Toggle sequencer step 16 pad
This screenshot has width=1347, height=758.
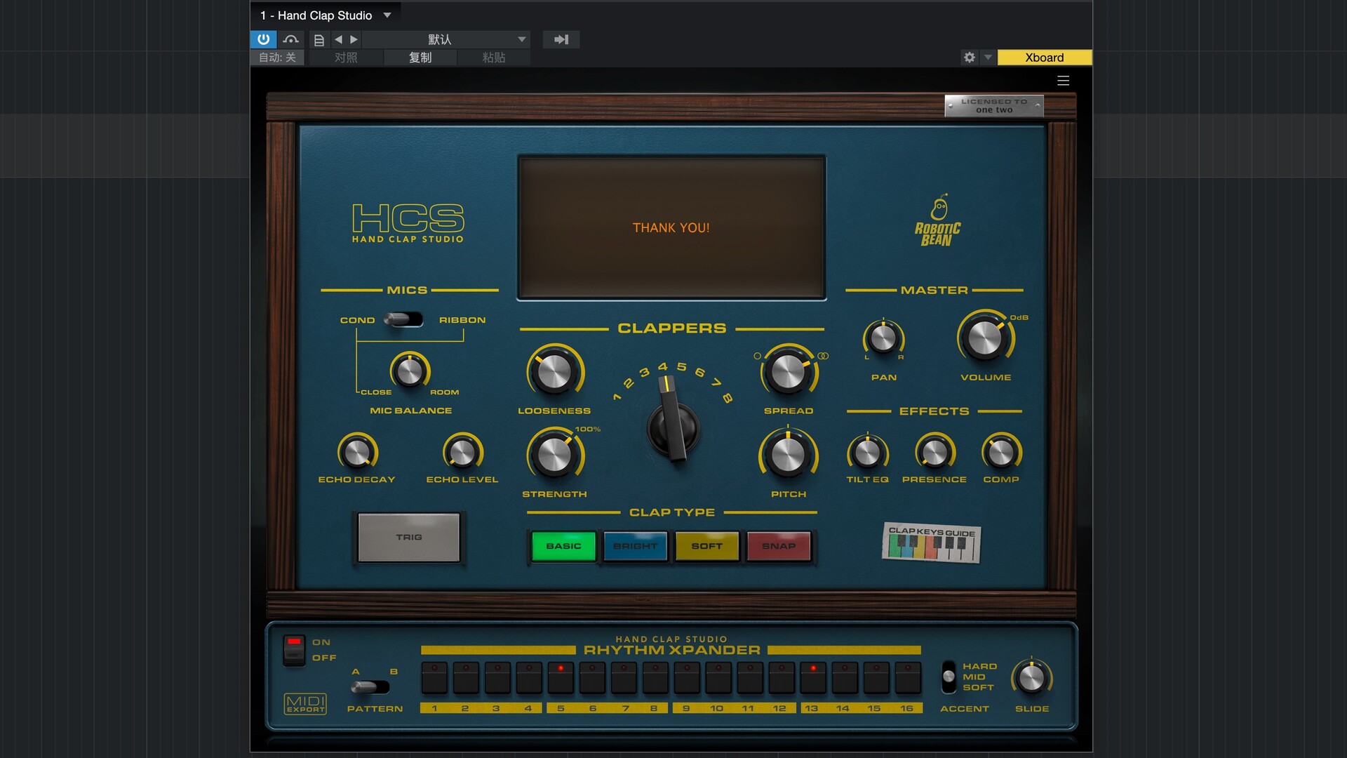point(908,678)
